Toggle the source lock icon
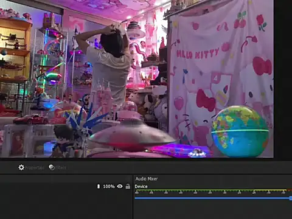This screenshot has height=219, width=292. click(x=128, y=186)
